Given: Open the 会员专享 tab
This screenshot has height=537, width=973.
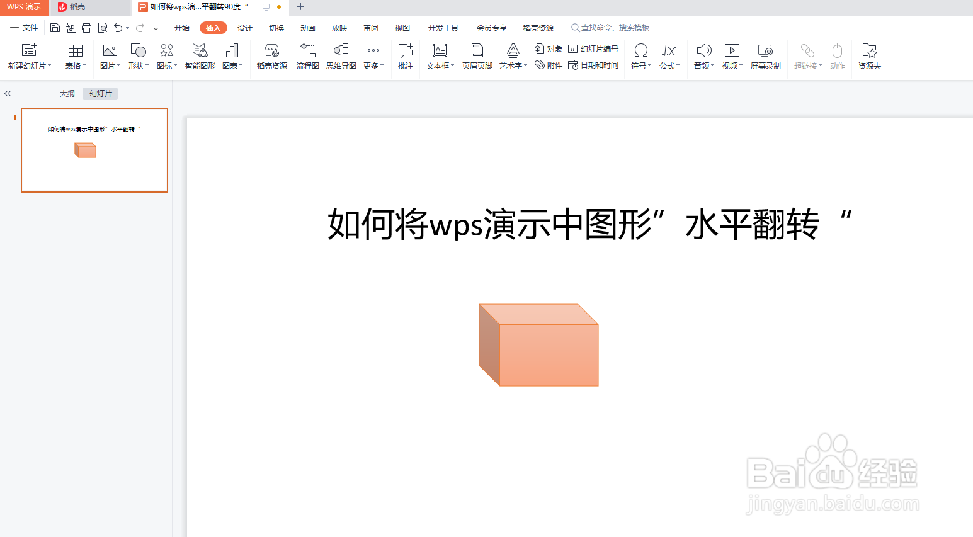Looking at the screenshot, I should [x=492, y=28].
